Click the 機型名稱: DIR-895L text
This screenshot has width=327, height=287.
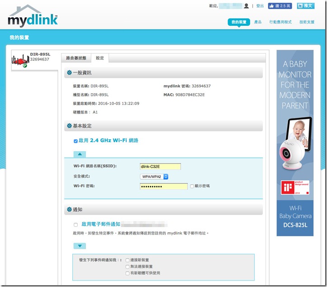tap(91, 95)
